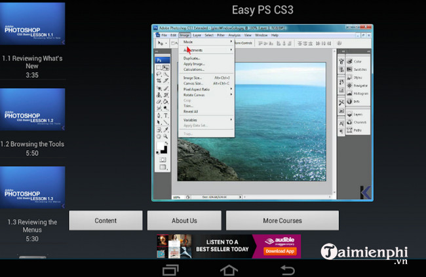This screenshot has height=277, width=426.
Task: Open the Paragraph panel icon
Action: pos(341,132)
